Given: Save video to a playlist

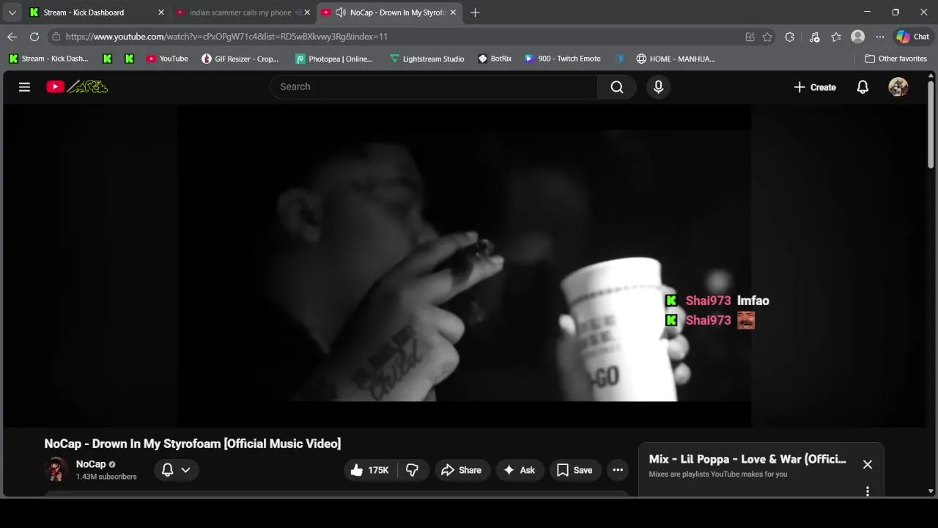Looking at the screenshot, I should 575,470.
